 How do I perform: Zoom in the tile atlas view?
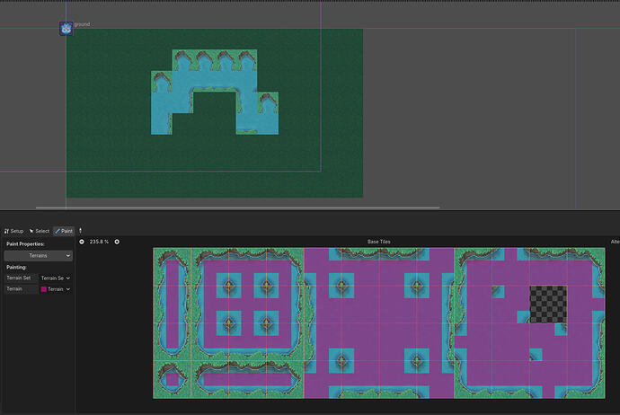pyautogui.click(x=117, y=242)
